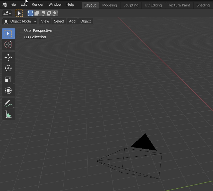Switch to the Layout workspace tab
Screen dimensions: 213x191
[x=90, y=5]
